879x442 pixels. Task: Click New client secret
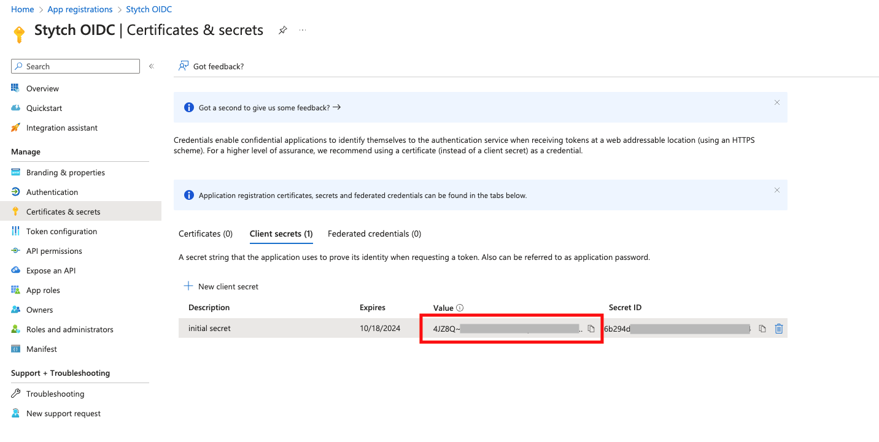pyautogui.click(x=221, y=286)
